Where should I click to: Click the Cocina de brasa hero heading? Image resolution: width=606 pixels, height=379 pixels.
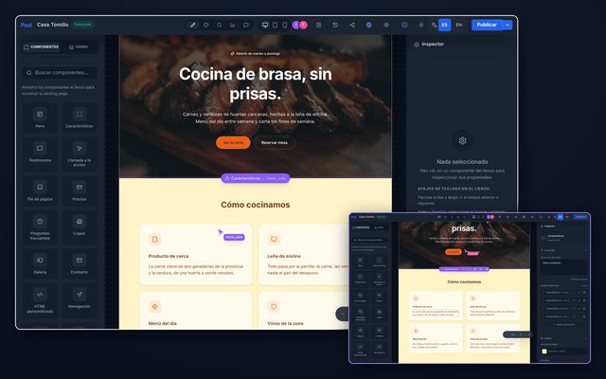coord(255,83)
